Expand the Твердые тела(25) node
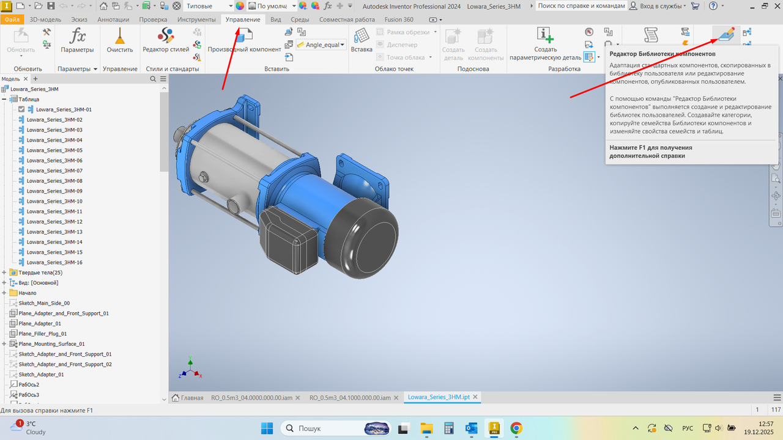The width and height of the screenshot is (783, 440). (x=4, y=273)
